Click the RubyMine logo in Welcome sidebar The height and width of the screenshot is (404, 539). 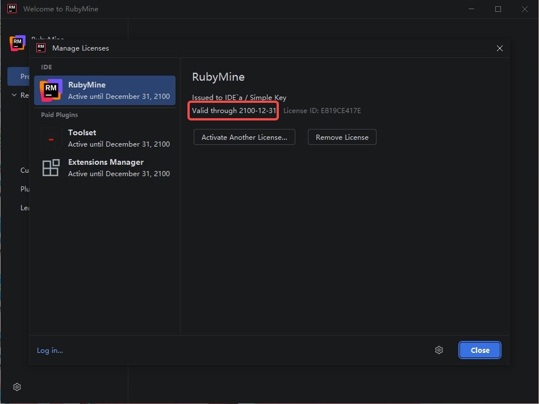[x=18, y=43]
